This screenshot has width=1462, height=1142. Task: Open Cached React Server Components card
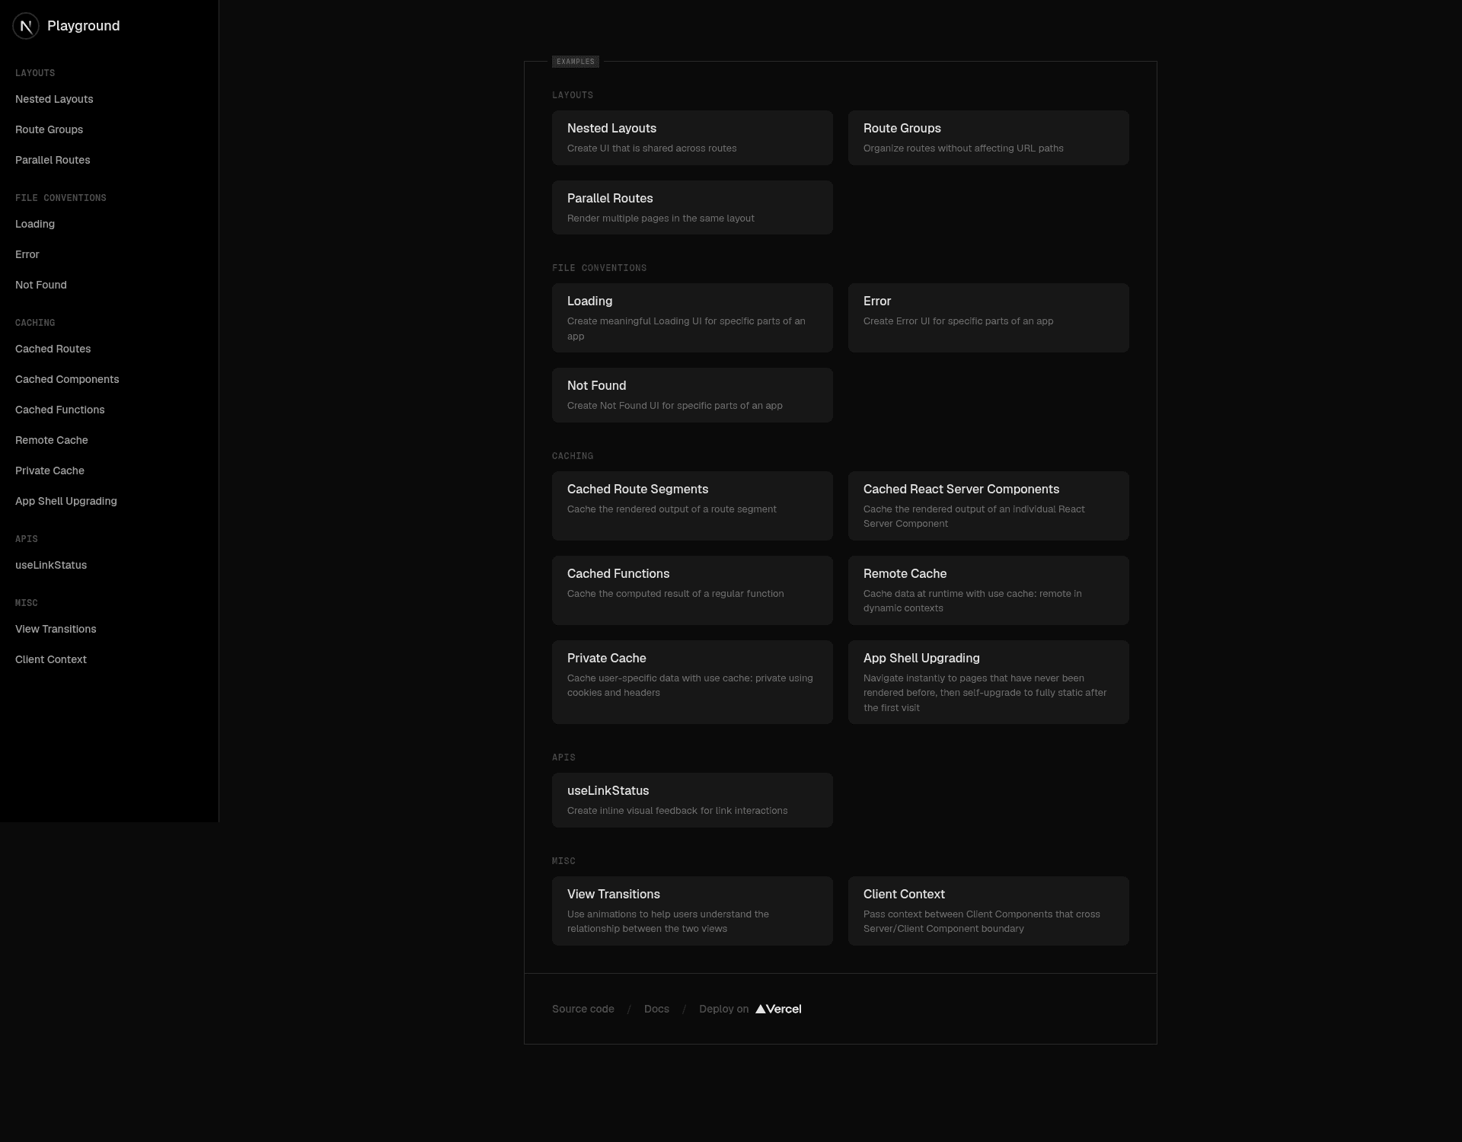988,506
